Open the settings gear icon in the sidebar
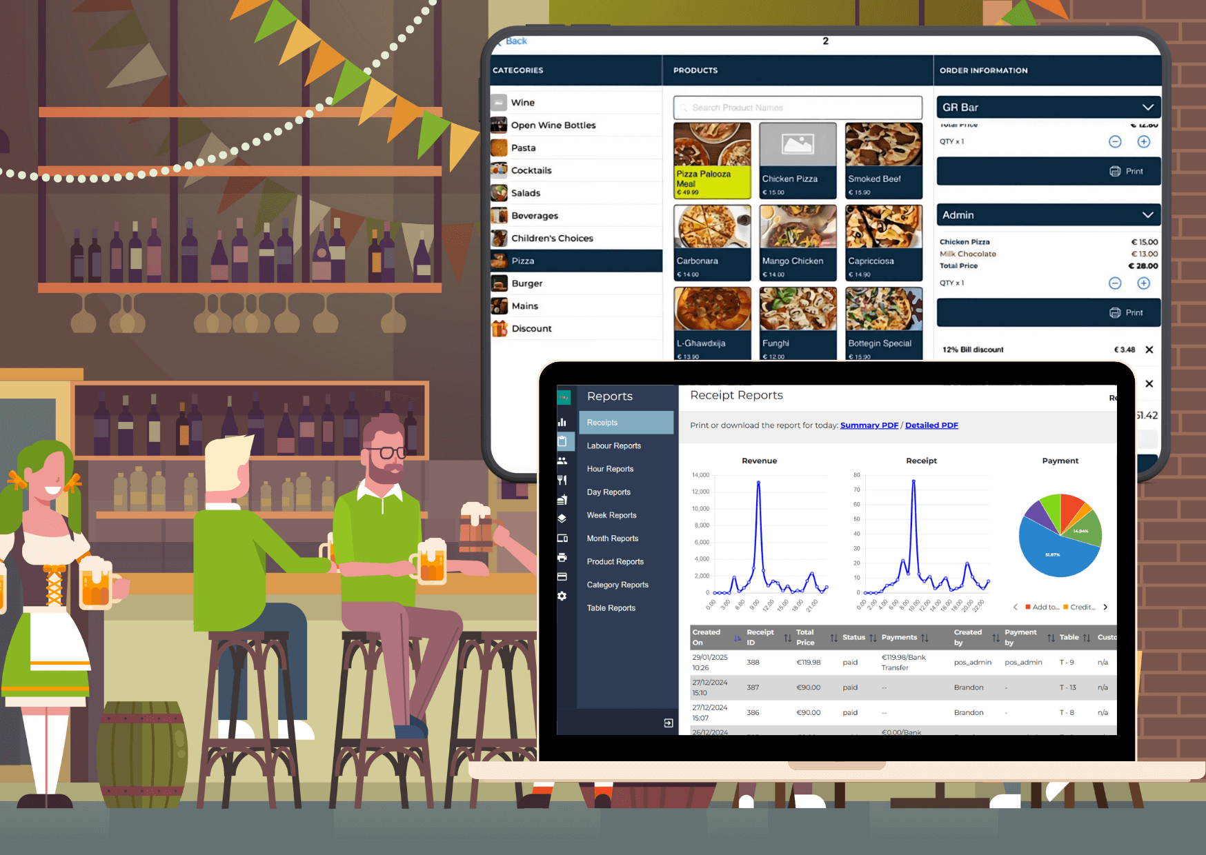Screen dimensions: 1206x855 [x=562, y=596]
